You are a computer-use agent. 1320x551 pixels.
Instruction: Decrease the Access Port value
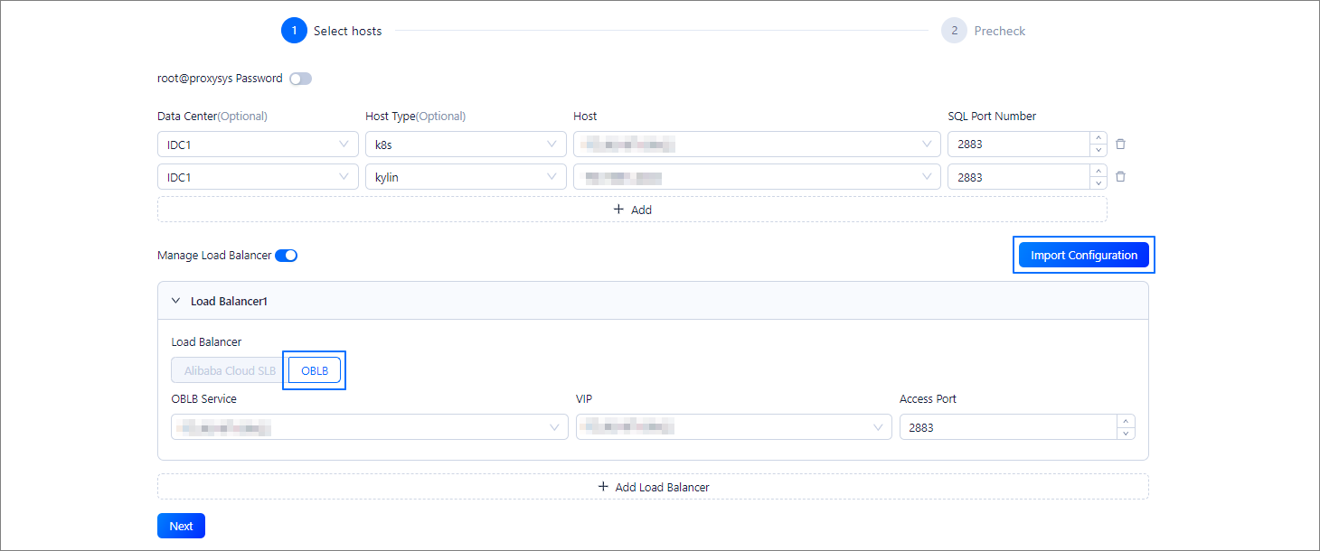1126,434
